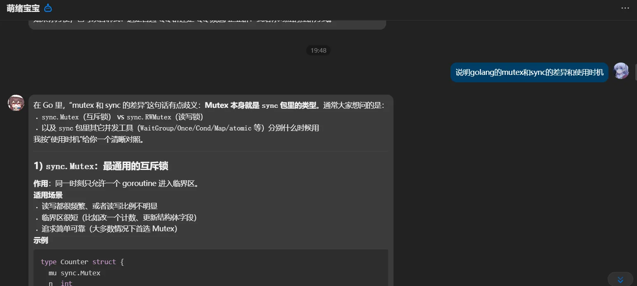The width and height of the screenshot is (637, 286).
Task: Select the timestamp 19:48
Action: click(x=318, y=50)
